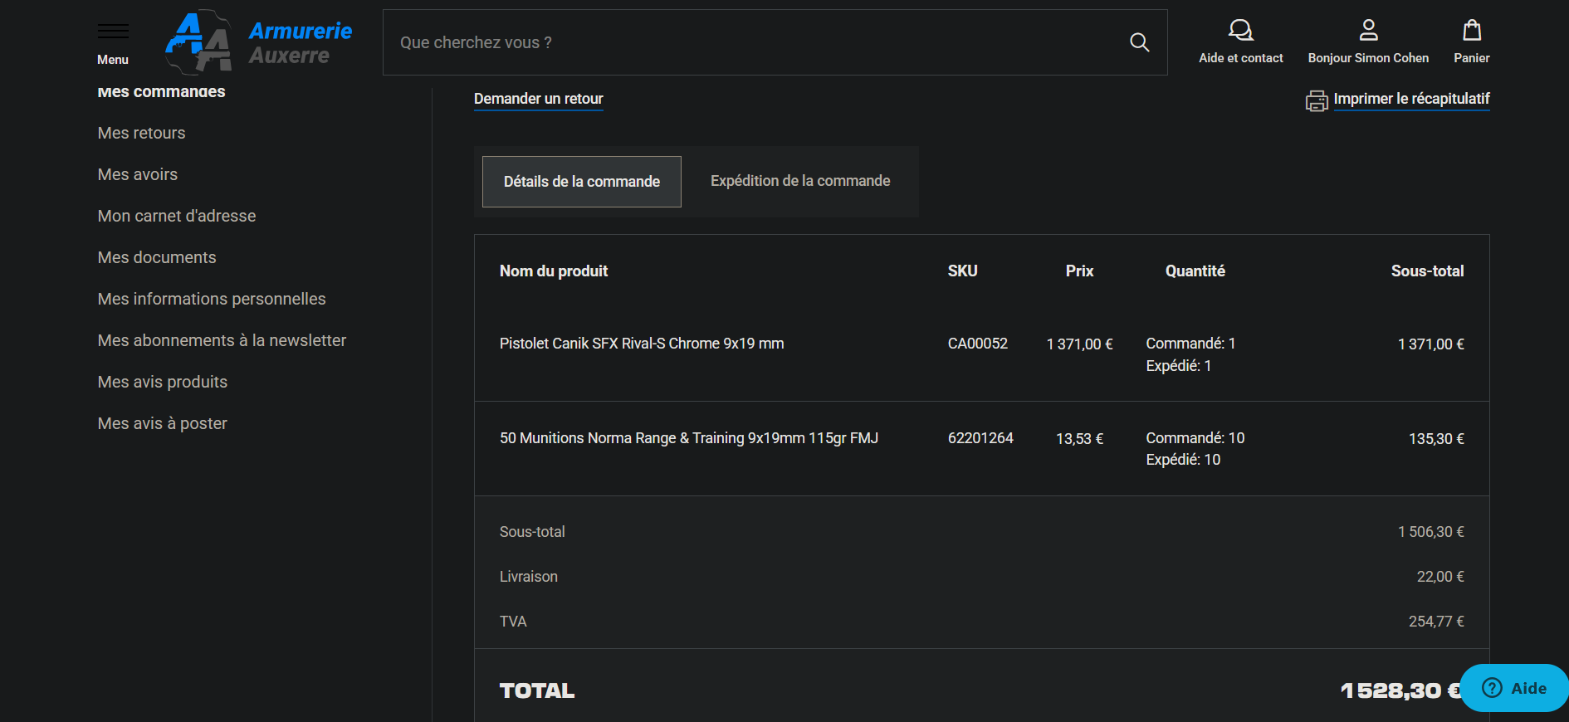Screen dimensions: 1569x722
Task: Click the TOTAL amount 1 528,30 €
Action: [1400, 690]
